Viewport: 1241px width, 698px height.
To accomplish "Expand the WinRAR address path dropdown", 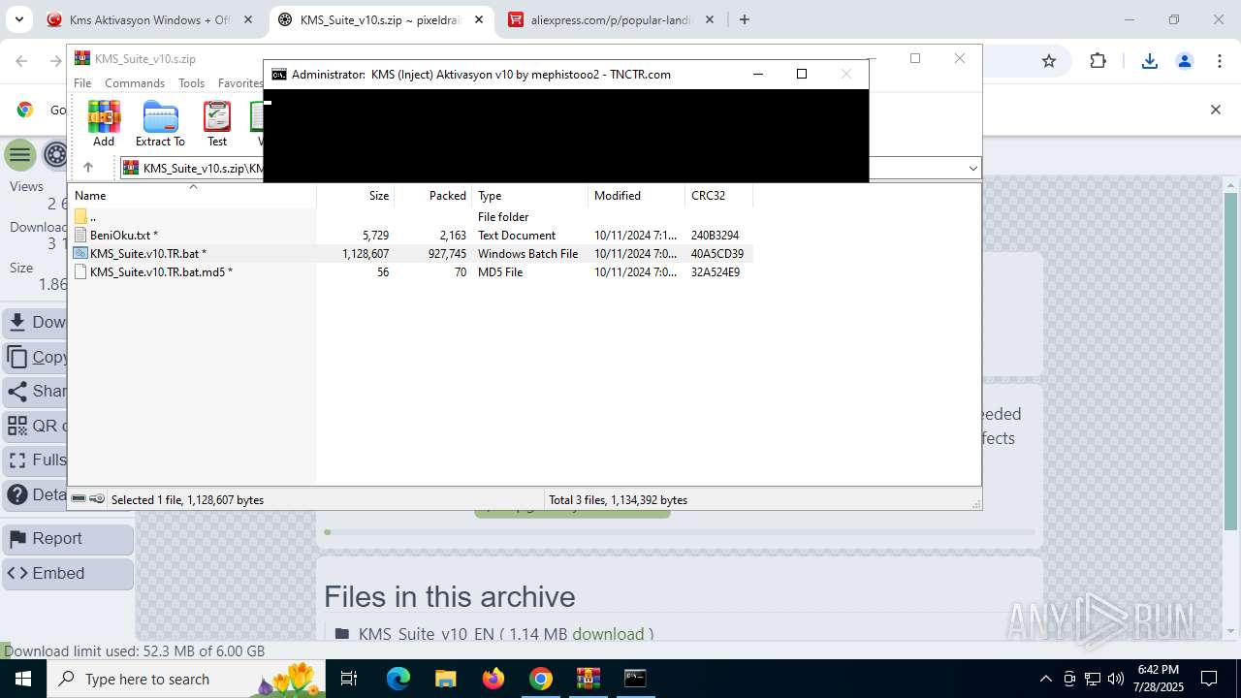I will [972, 169].
